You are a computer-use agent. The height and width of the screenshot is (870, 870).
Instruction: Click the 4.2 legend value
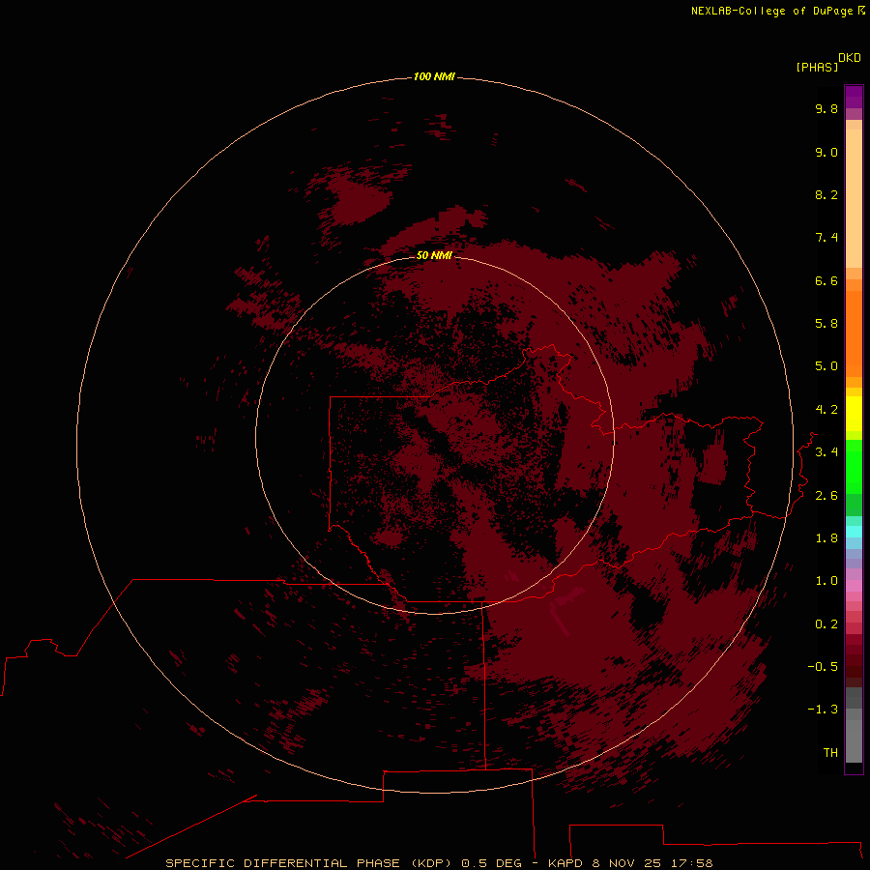[826, 410]
